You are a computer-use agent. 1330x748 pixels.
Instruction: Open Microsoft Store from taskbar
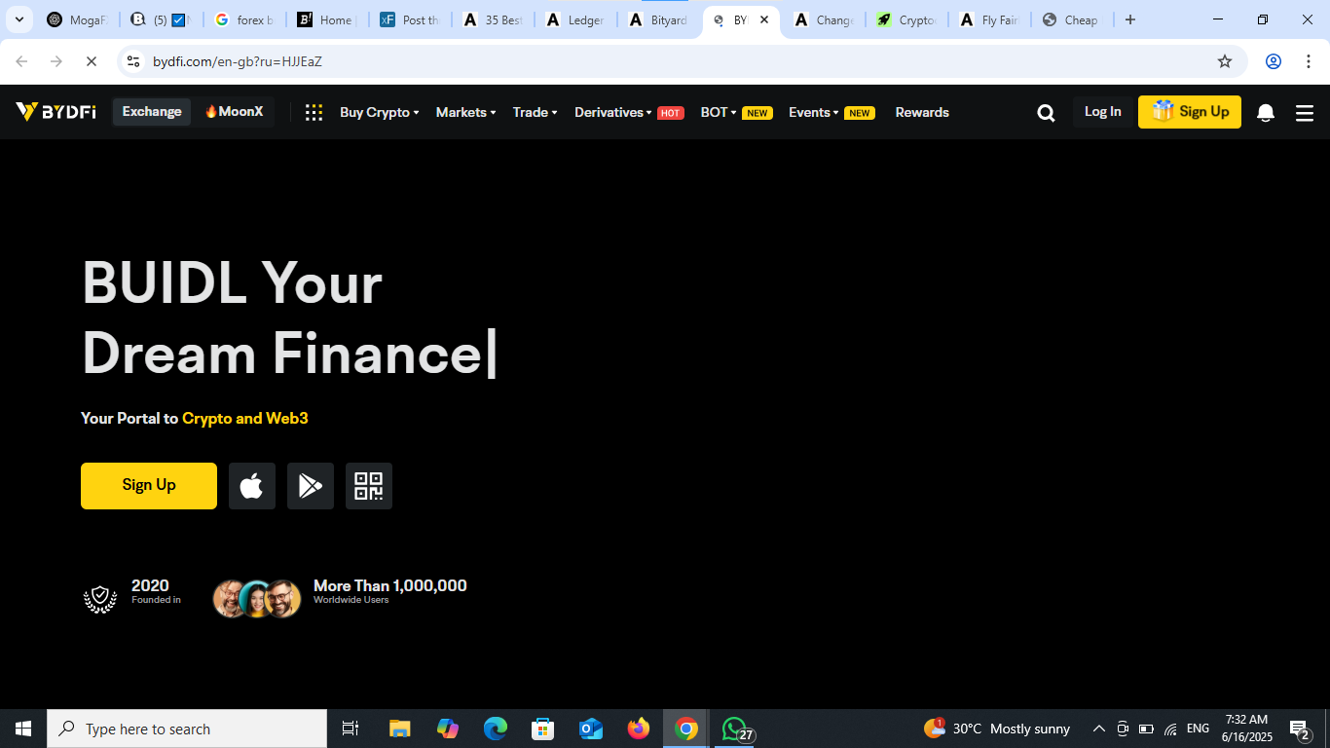click(x=543, y=729)
